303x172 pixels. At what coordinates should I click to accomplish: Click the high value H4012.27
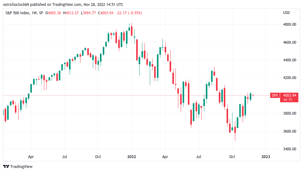tap(71, 13)
